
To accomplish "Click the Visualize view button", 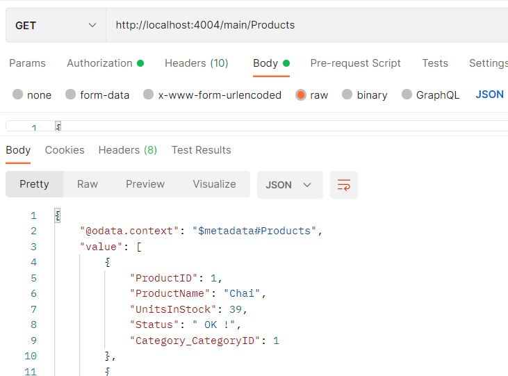I will [214, 184].
